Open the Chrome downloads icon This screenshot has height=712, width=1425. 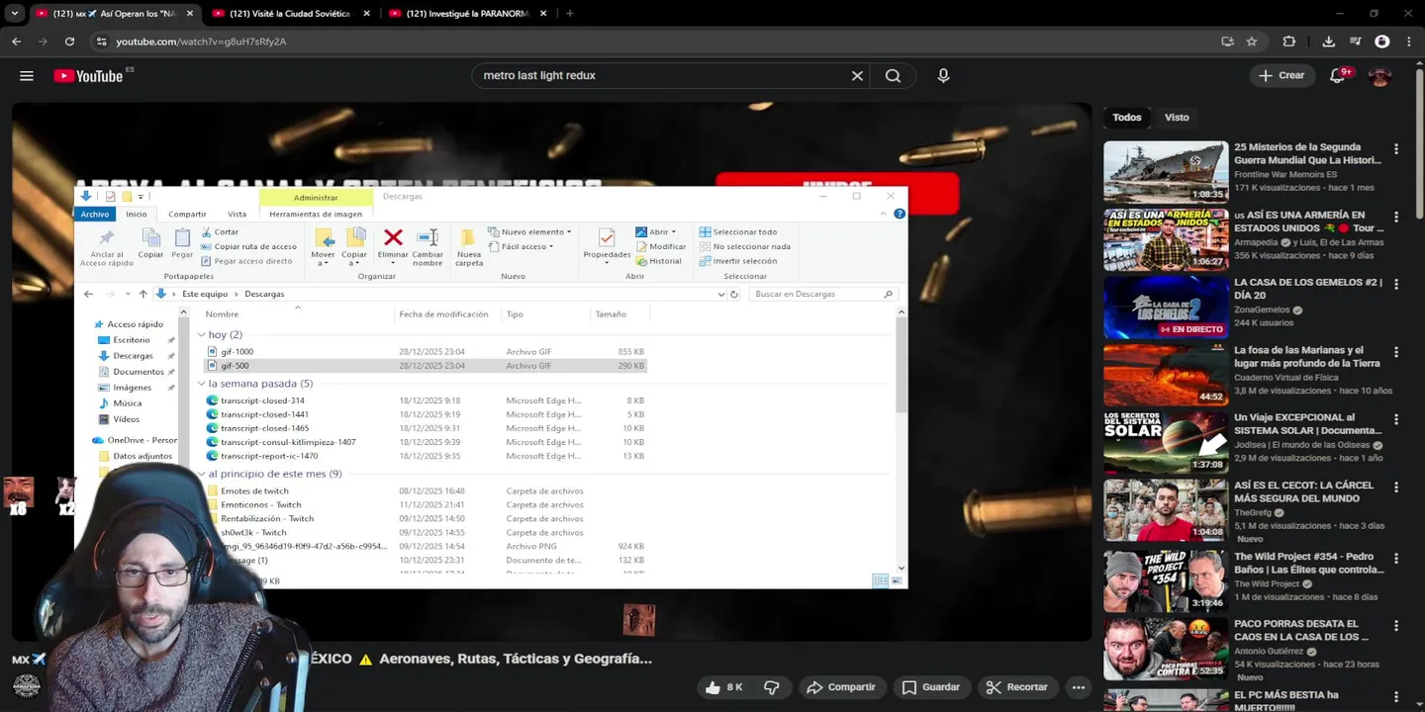click(1328, 42)
